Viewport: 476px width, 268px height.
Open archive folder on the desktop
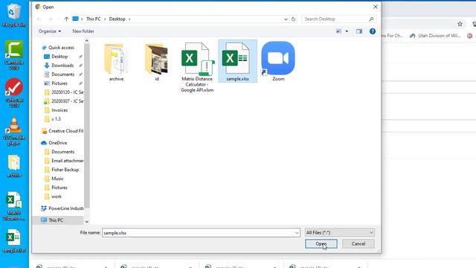click(13, 166)
